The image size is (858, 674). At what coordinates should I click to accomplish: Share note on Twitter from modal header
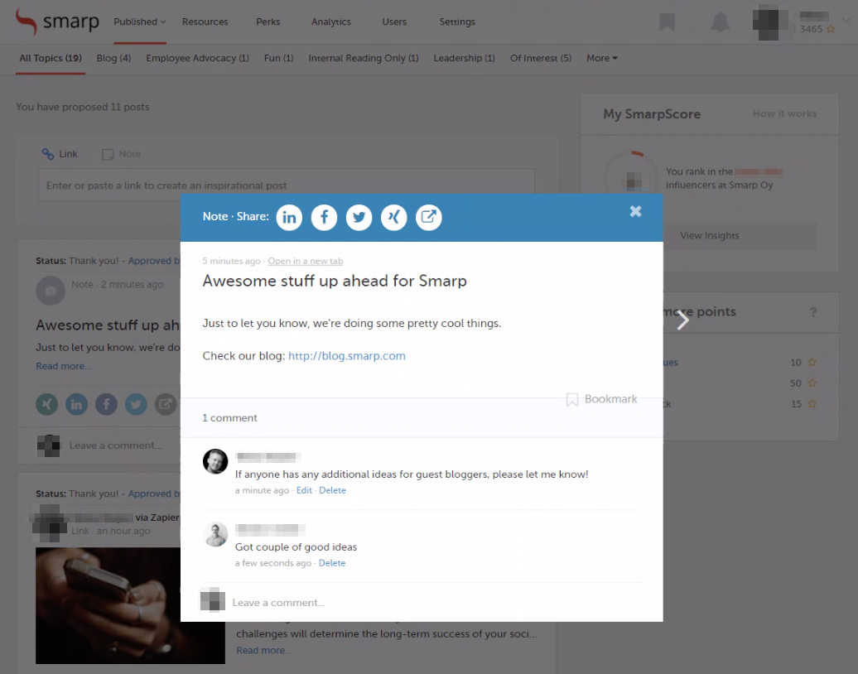359,217
